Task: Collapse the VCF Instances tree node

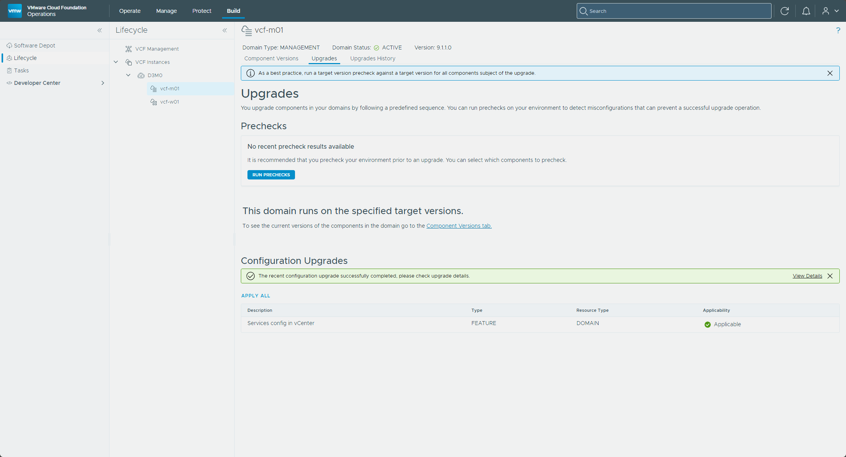Action: point(116,62)
